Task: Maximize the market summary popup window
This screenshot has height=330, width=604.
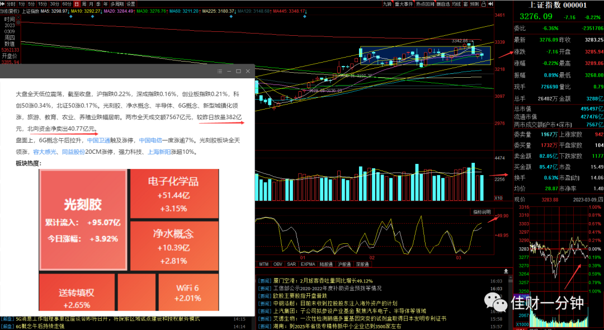Action: pyautogui.click(x=238, y=71)
